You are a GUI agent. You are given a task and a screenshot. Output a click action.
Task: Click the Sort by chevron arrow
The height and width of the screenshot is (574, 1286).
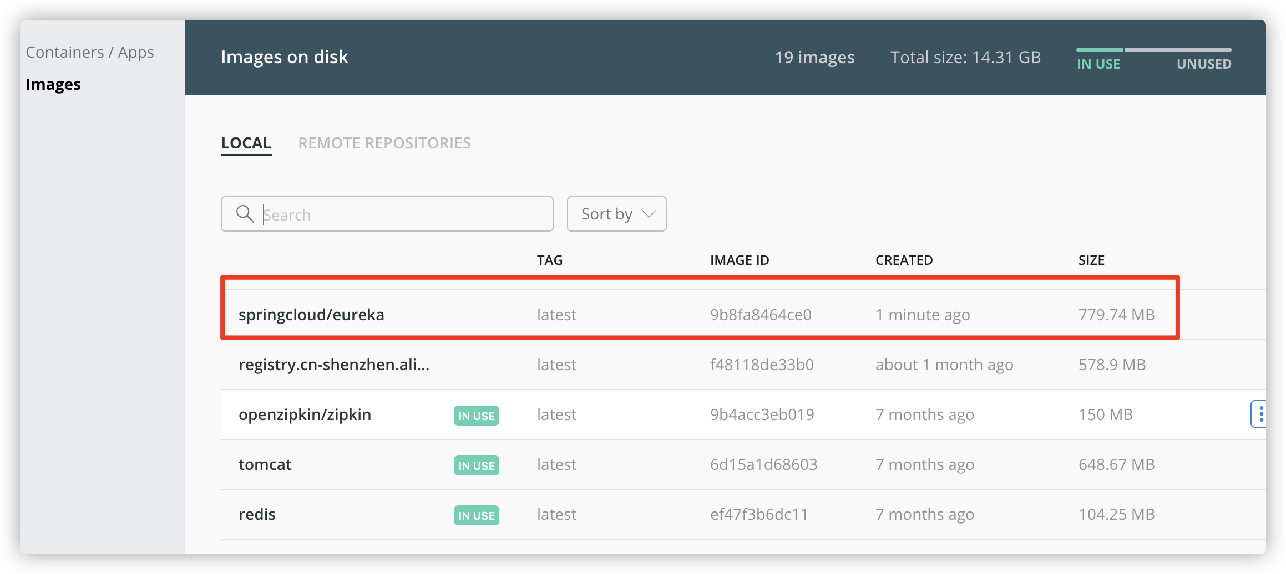click(x=649, y=214)
